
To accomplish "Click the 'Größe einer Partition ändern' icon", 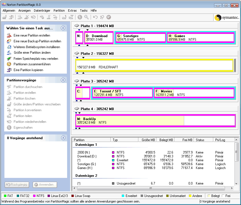I will pyautogui.click(x=9, y=53).
